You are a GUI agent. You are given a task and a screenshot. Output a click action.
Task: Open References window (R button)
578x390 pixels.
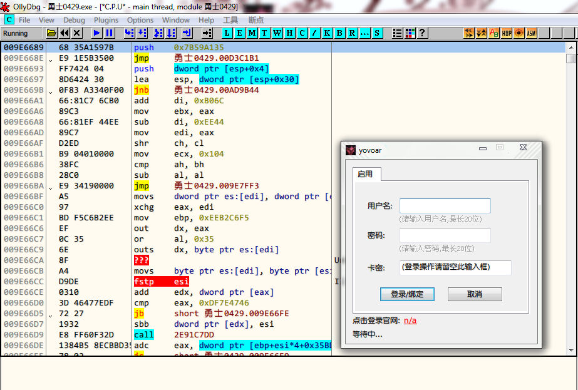[352, 33]
